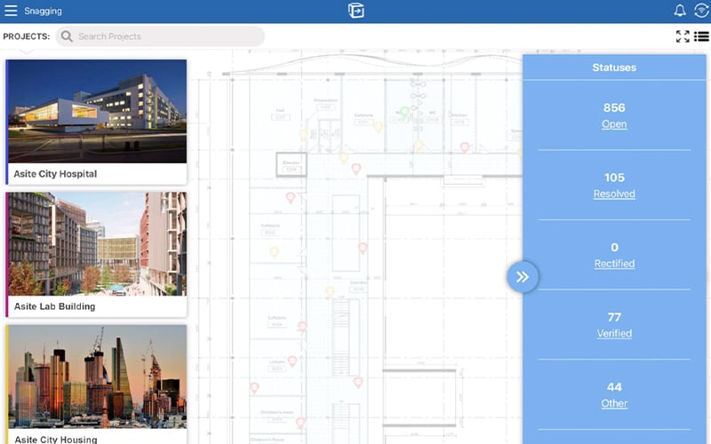The width and height of the screenshot is (711, 444).
Task: Click the search magnifier icon
Action: point(67,36)
